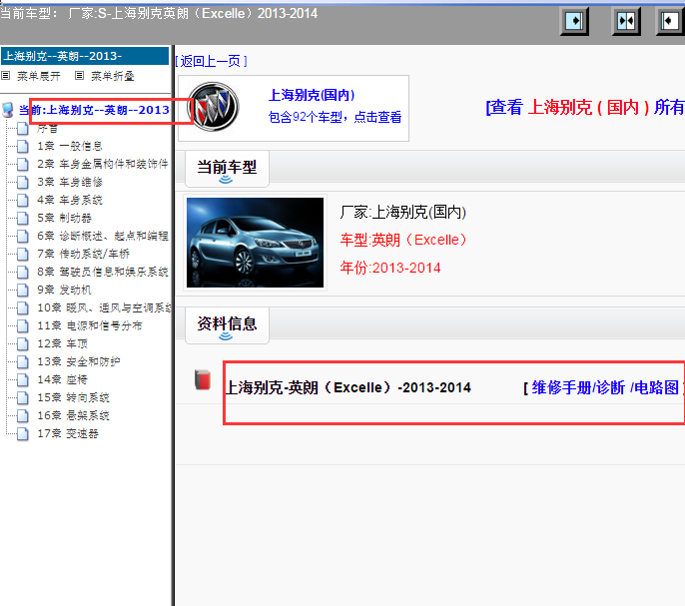This screenshot has height=606, width=685.
Task: Click the left-arrow panel button at the header edge
Action: (670, 21)
